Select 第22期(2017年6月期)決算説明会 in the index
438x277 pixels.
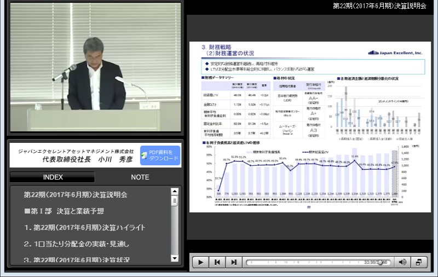tap(76, 195)
